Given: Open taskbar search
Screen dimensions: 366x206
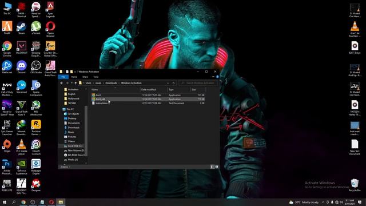Looking at the screenshot, I should tap(14, 202).
